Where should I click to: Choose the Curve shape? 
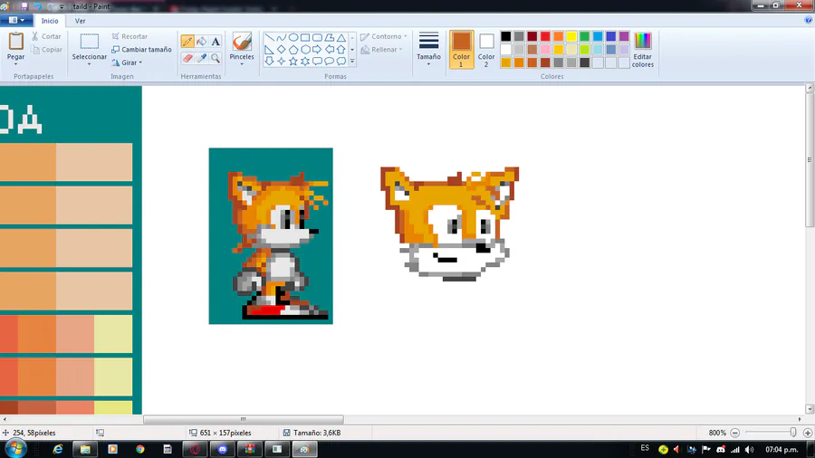tap(282, 37)
